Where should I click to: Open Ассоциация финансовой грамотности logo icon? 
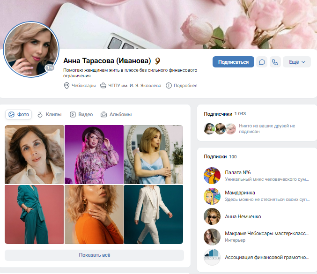(x=212, y=257)
